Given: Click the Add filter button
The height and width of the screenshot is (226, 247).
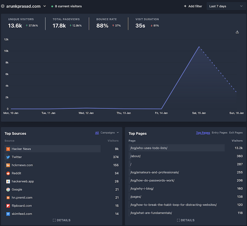Looking at the screenshot, I should pos(193,6).
